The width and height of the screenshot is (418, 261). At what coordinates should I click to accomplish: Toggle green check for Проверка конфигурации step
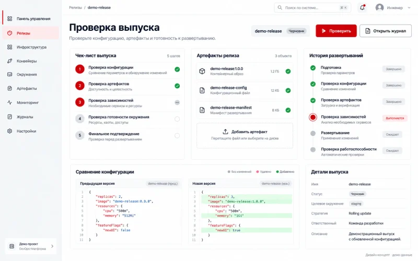point(177,69)
